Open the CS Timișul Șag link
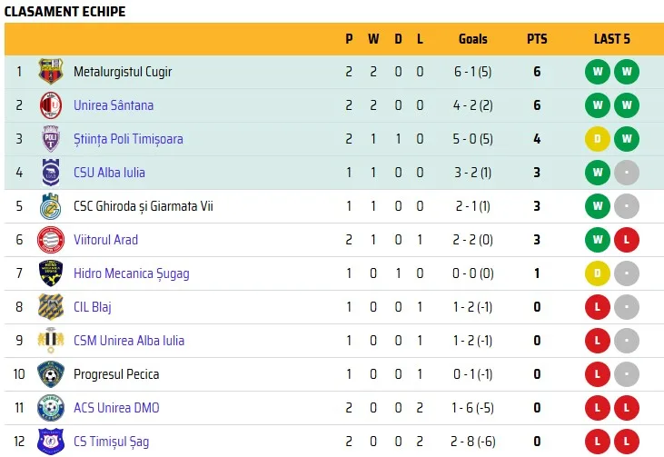This screenshot has width=664, height=457. click(112, 442)
